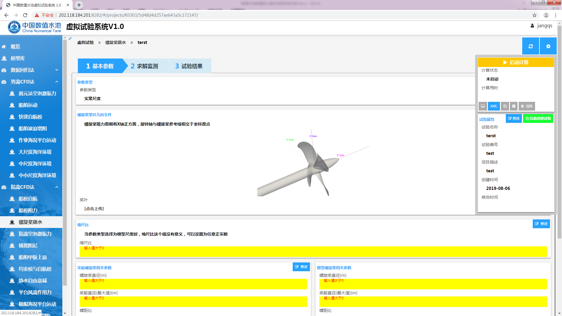The width and height of the screenshot is (562, 316).
Task: Open 船舶运动 in the sidebar
Action: (x=28, y=105)
